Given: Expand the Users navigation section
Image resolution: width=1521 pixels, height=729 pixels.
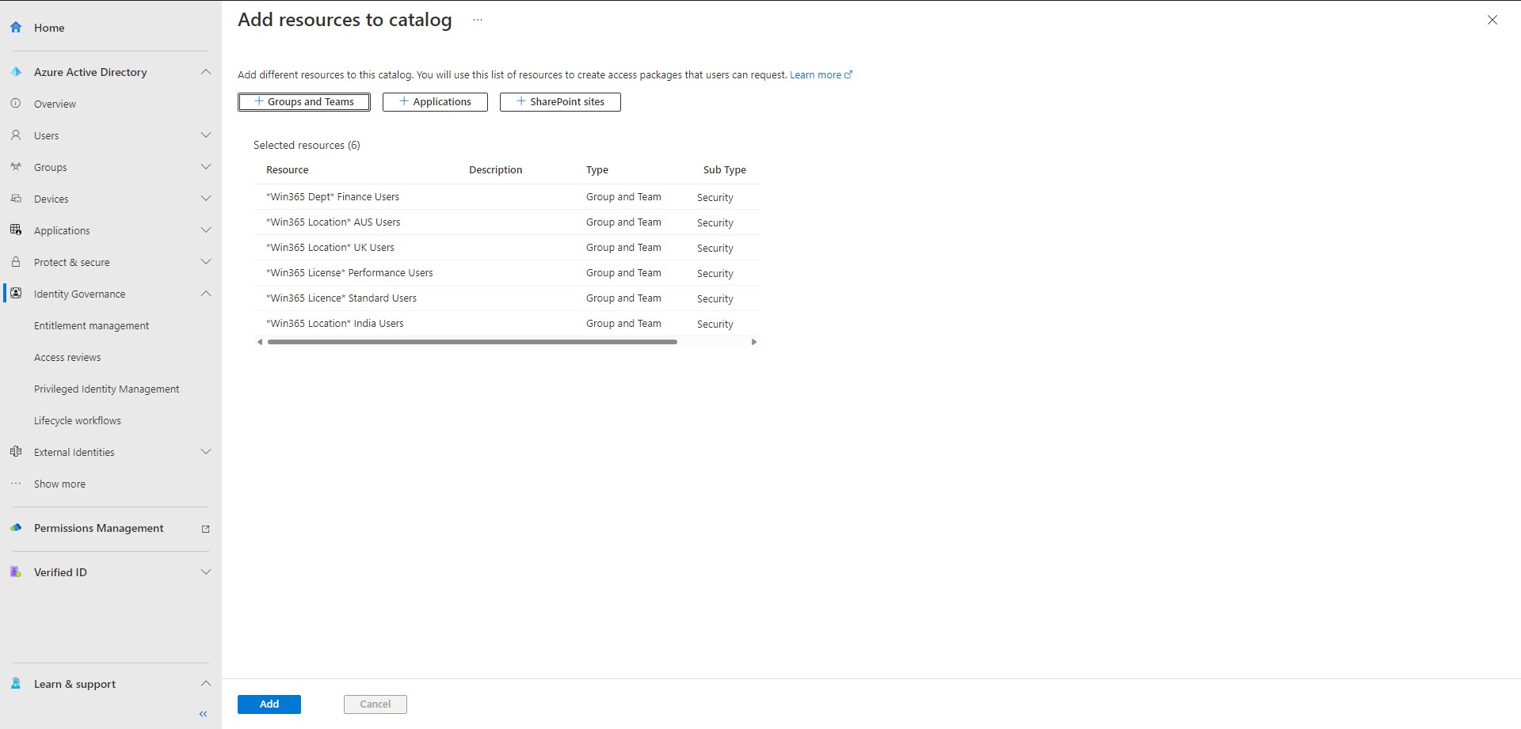Looking at the screenshot, I should click(x=206, y=135).
